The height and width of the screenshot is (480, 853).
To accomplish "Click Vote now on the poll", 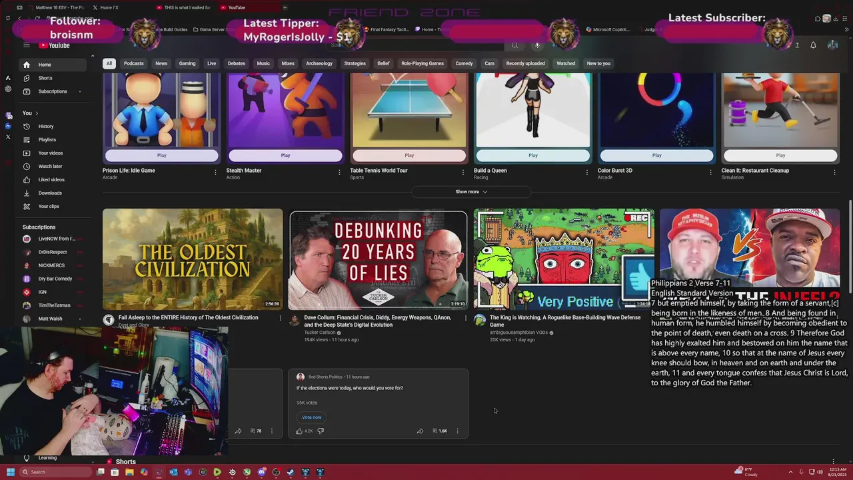I will (311, 417).
